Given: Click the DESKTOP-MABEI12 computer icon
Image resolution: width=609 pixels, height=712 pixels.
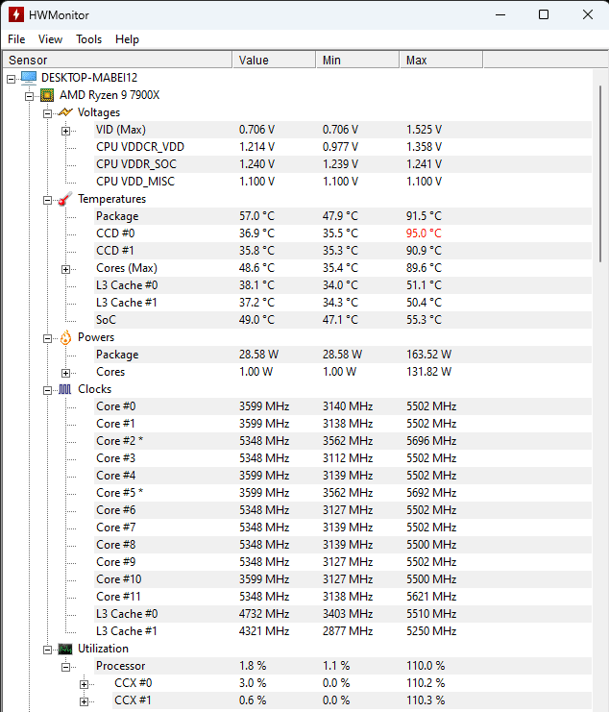Looking at the screenshot, I should pos(29,78).
